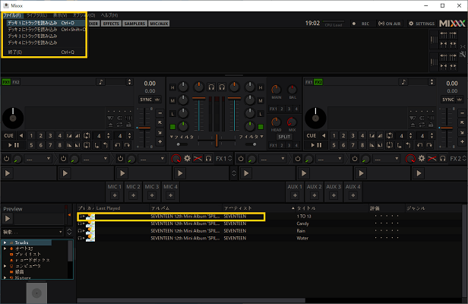The height and width of the screenshot is (304, 468).
Task: Click sync leader crown on left deck
Action: click(x=157, y=100)
